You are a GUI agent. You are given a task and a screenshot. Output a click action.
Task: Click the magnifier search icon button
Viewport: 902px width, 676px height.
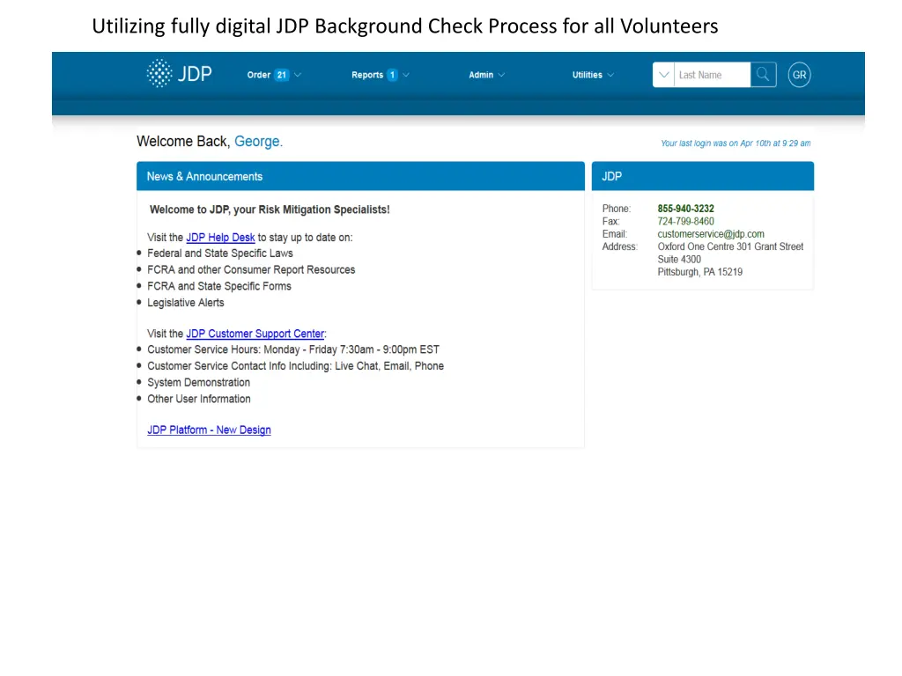764,75
